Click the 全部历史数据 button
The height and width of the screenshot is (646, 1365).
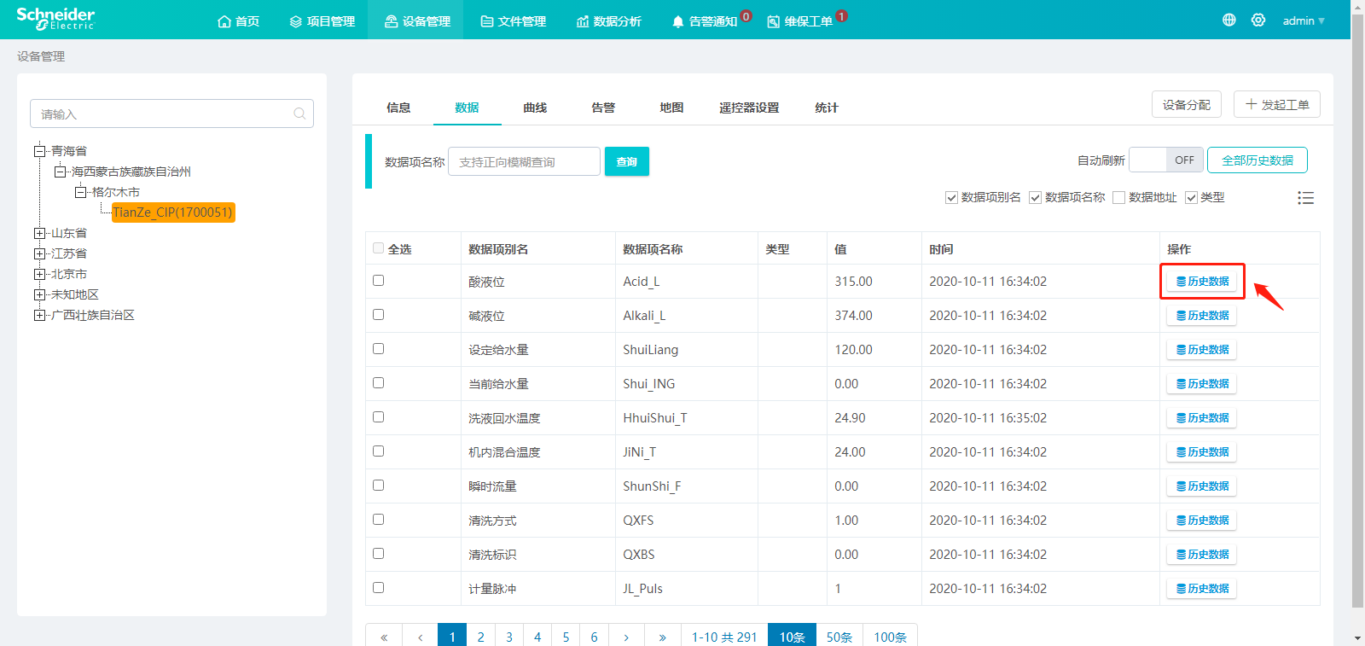1258,160
